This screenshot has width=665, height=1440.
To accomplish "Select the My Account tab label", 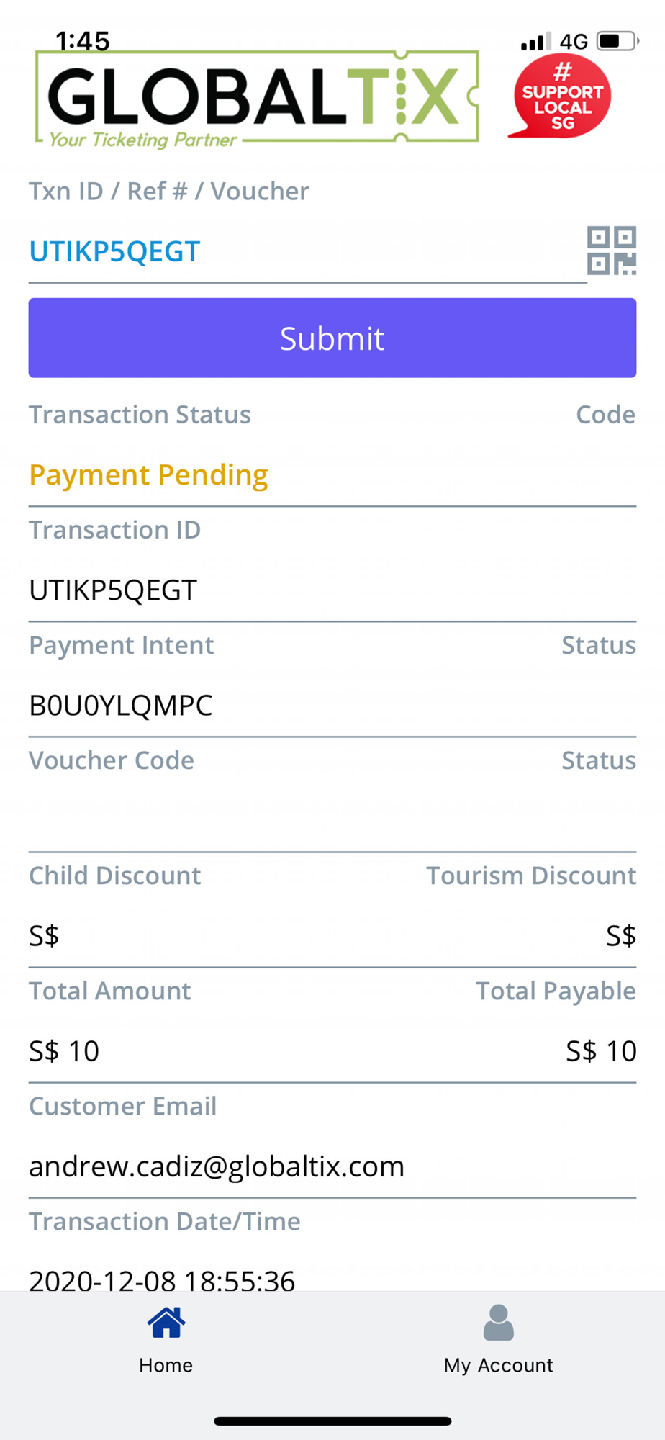I will 499,1365.
